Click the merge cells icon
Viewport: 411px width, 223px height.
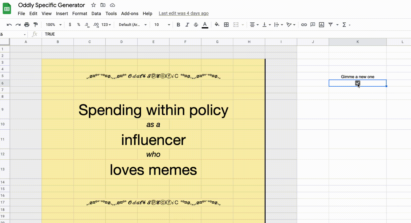point(236,25)
